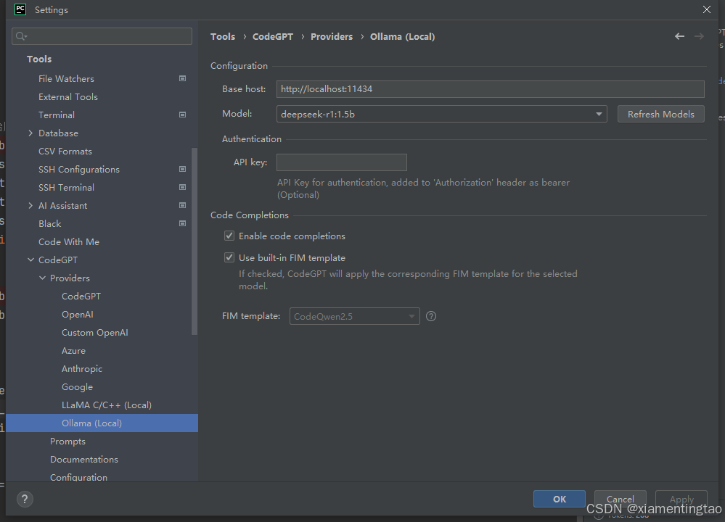This screenshot has width=725, height=522.
Task: Select the Anthropic provider
Action: 82,368
